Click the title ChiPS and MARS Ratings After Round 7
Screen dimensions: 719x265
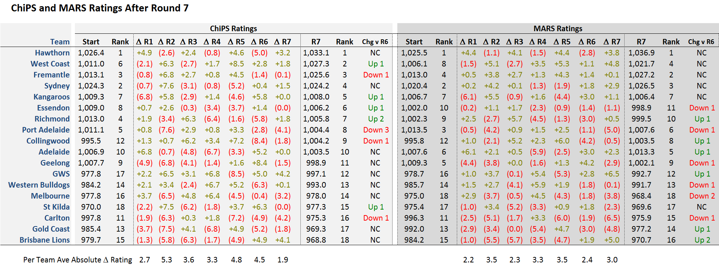point(100,8)
